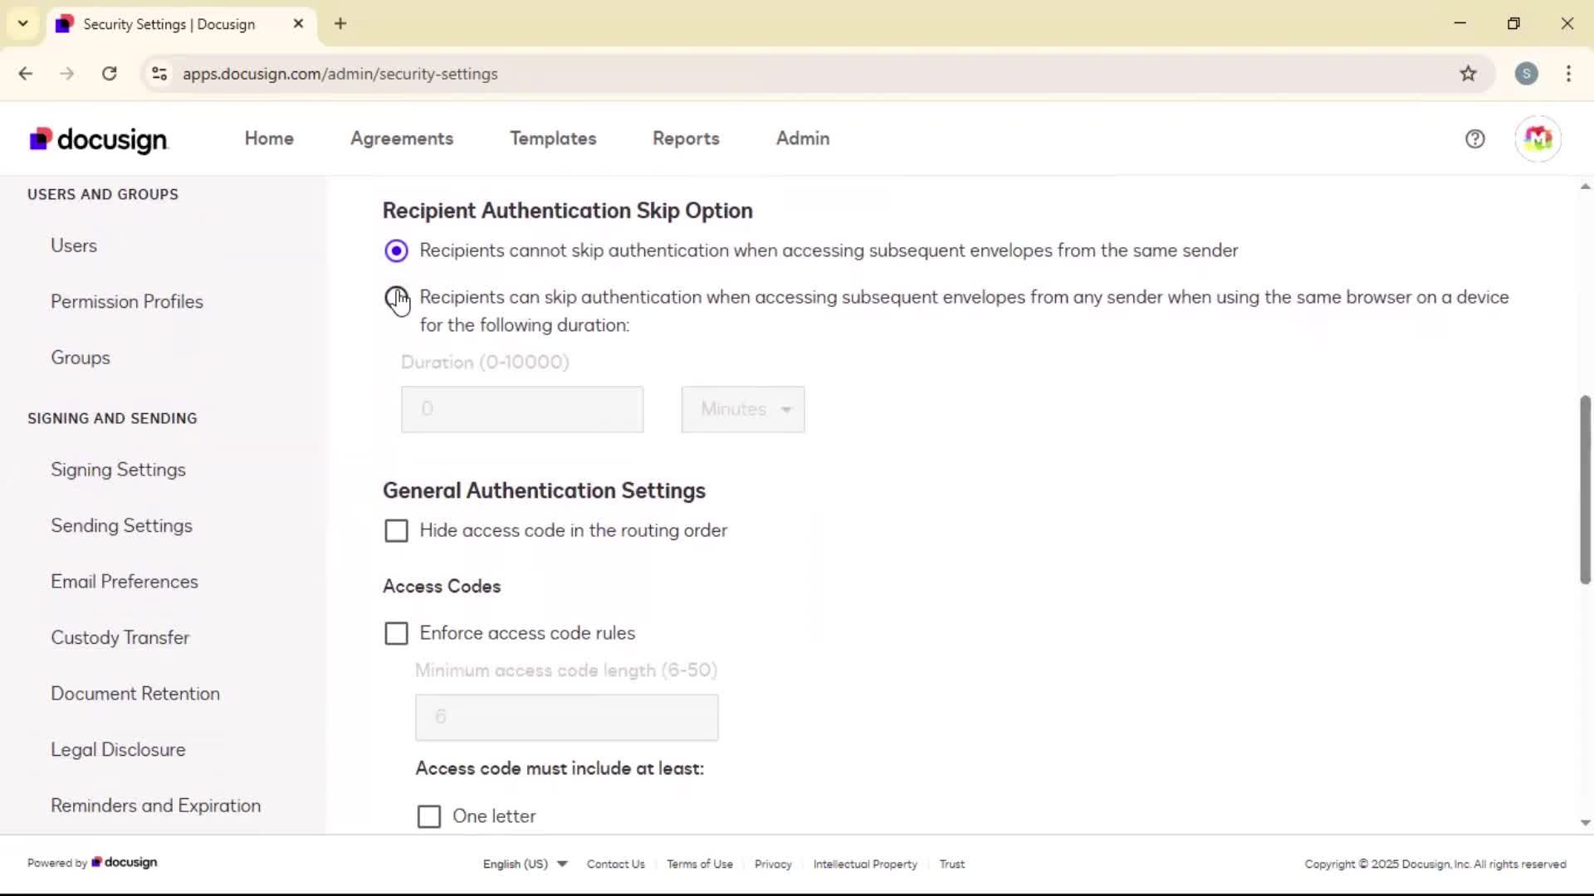
Task: Open Privacy footer link
Action: coord(773,864)
